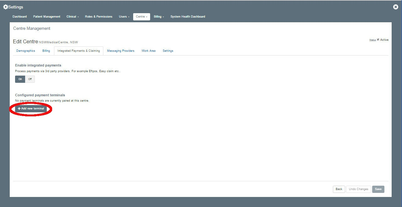Click the Add new terminal button
The height and width of the screenshot is (207, 402).
[31, 109]
